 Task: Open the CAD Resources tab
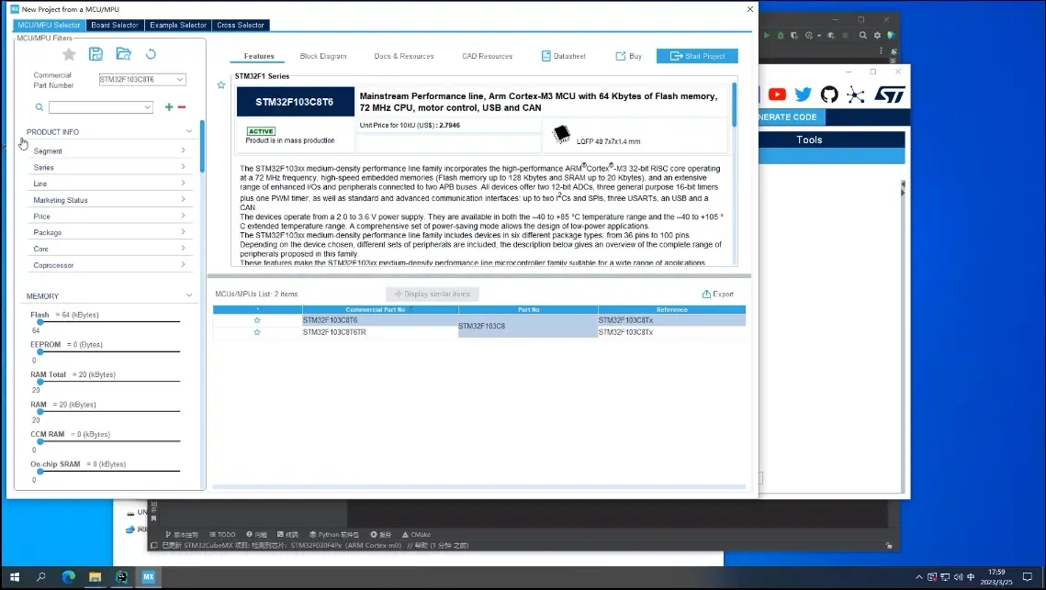coord(487,56)
